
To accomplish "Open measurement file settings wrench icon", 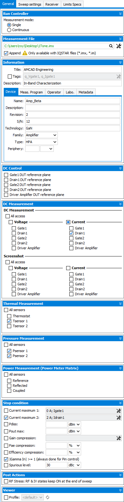I will [118, 46].
